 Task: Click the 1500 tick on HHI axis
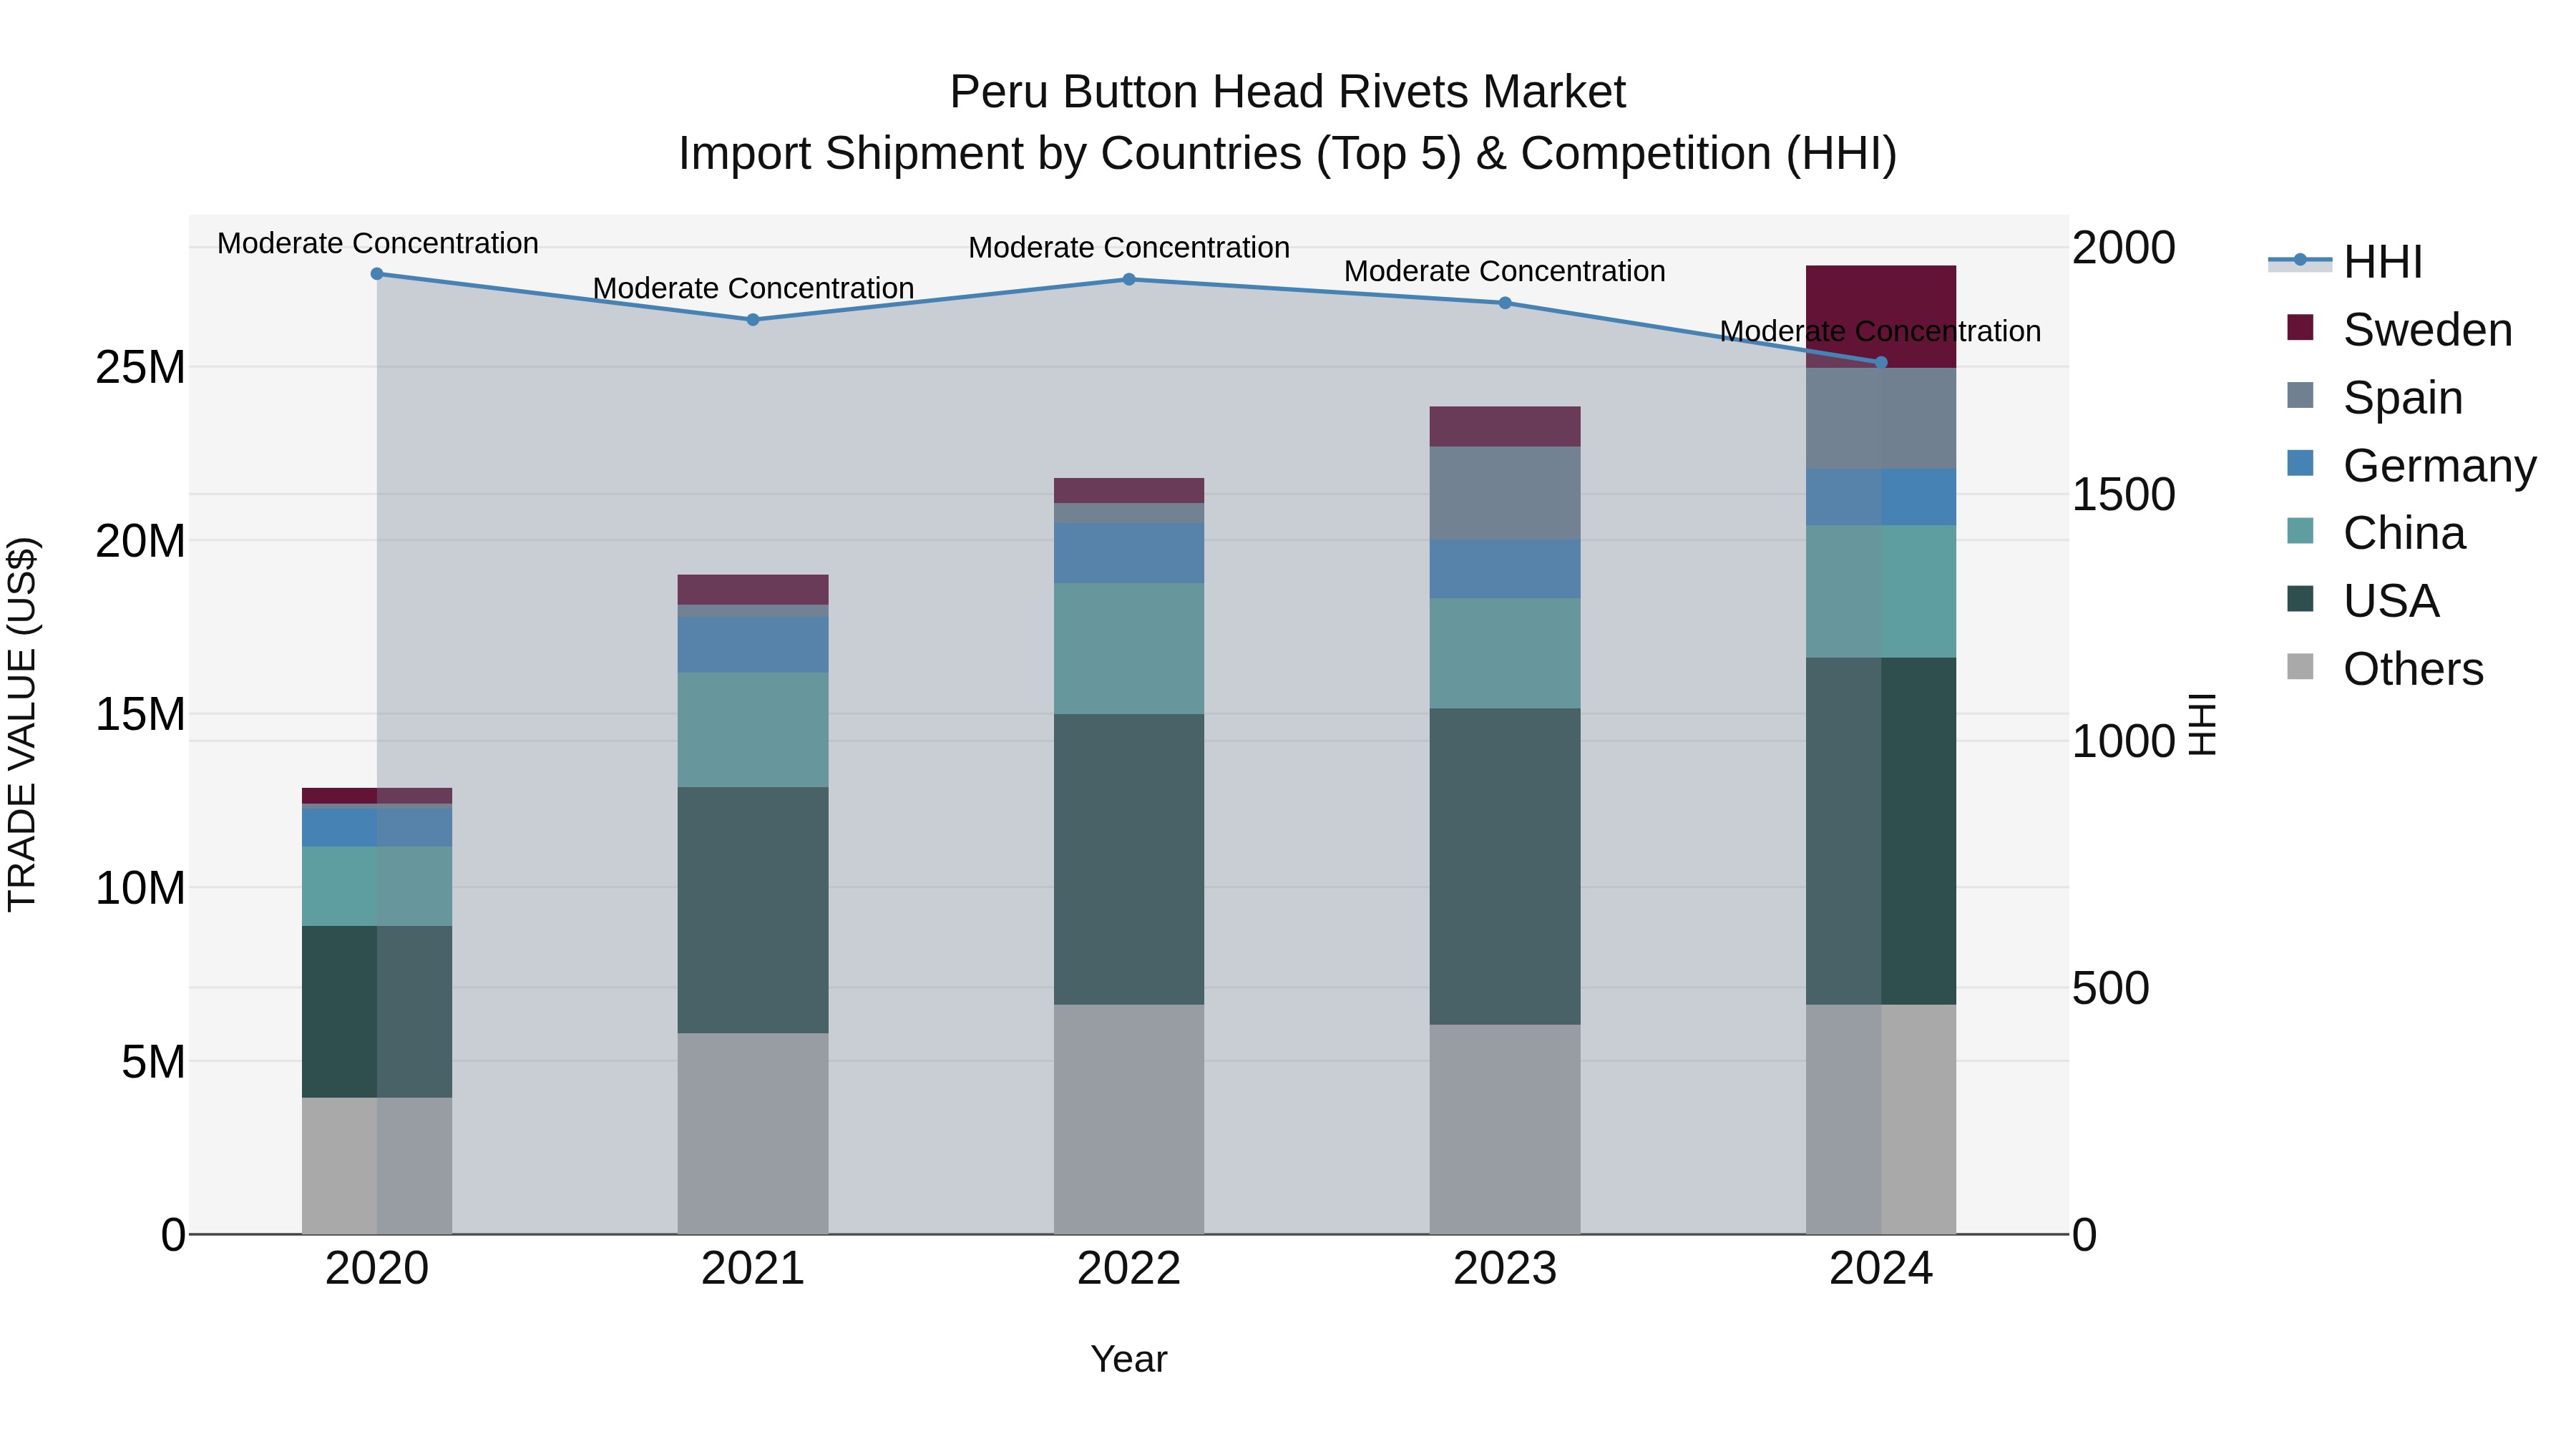tap(2123, 495)
